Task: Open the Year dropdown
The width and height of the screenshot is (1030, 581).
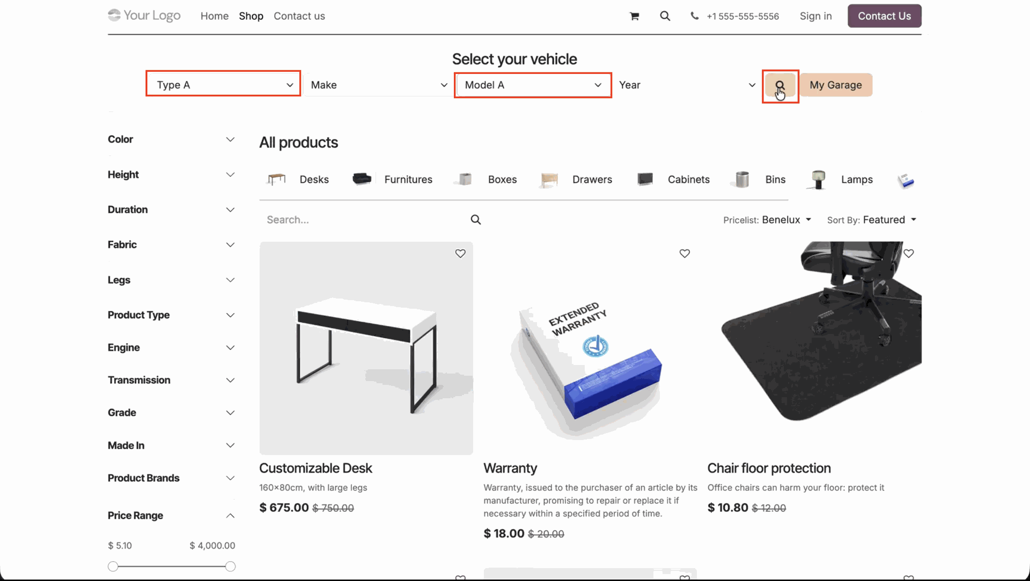Action: (687, 85)
